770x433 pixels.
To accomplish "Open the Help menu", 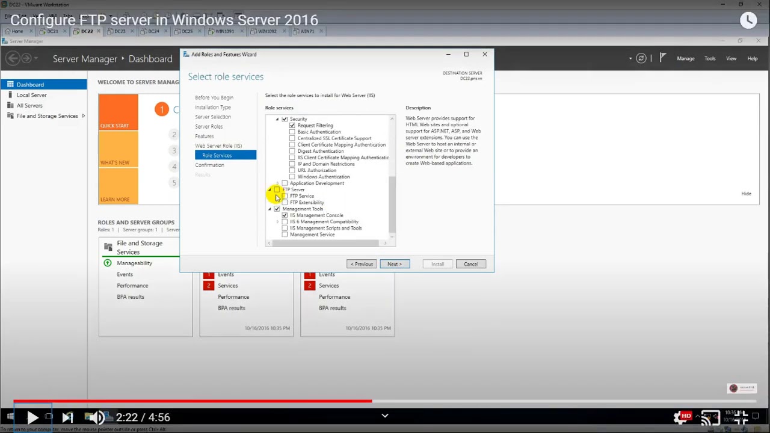I will click(x=753, y=58).
